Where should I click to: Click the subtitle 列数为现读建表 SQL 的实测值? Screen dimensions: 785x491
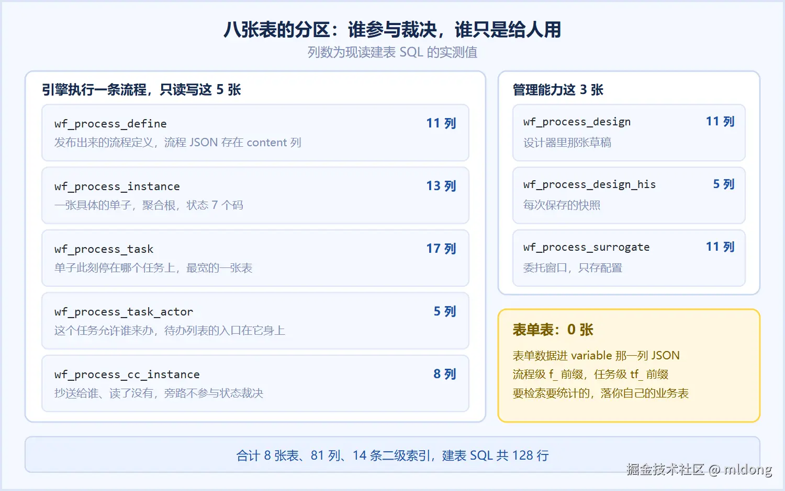392,52
